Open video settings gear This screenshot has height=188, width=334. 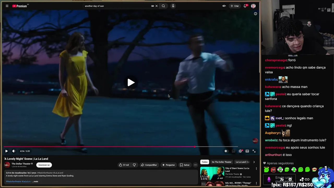tap(240, 151)
